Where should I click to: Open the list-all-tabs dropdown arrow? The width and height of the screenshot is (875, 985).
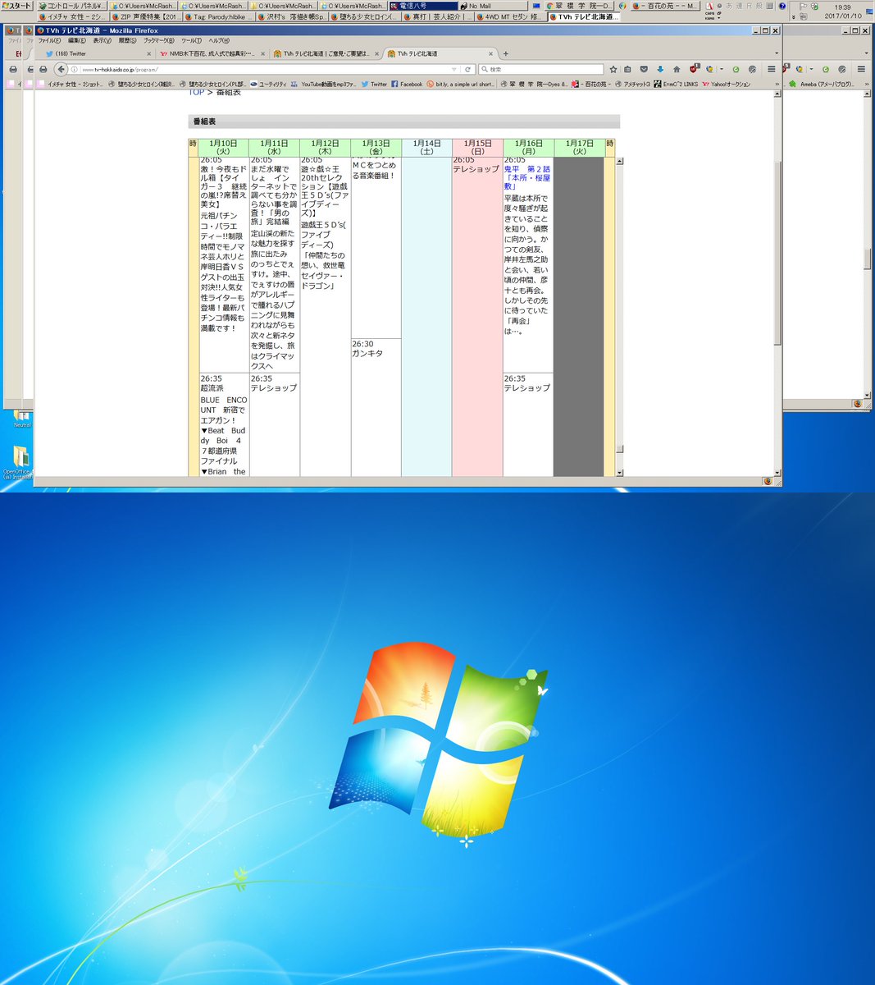point(777,53)
